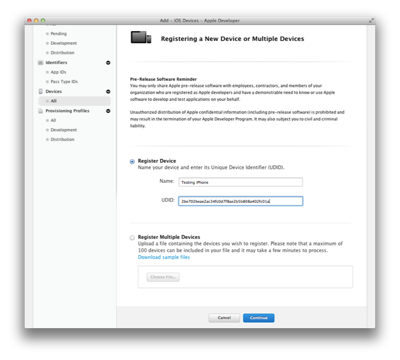Click the Devices phone icon in sidebar
Viewport: 400px width, 360px height.
pos(41,92)
